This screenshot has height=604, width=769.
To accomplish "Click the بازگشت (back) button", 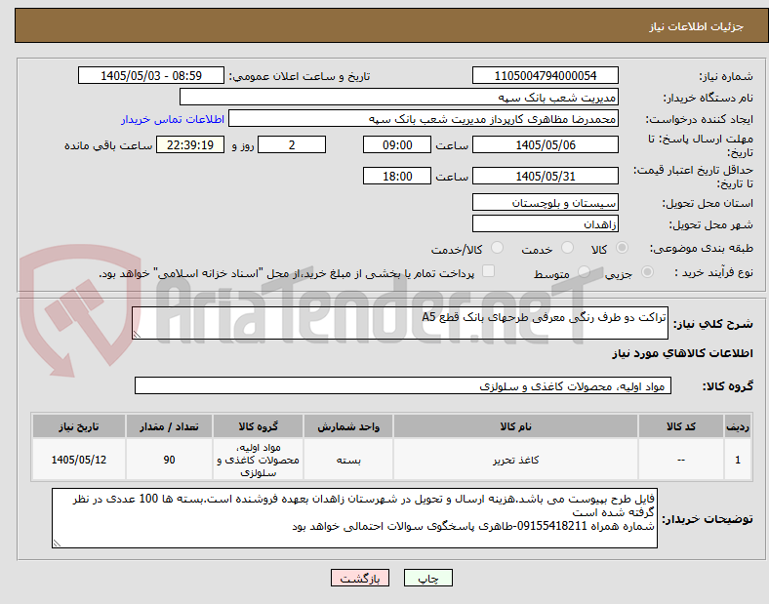I will tap(360, 578).
